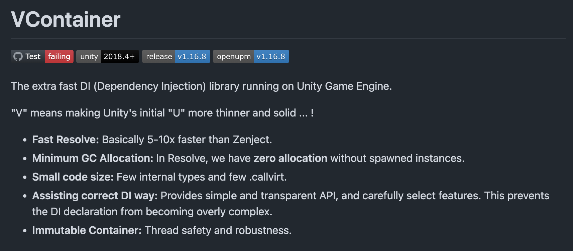Click the Minimum GC Allocation bold label

tap(93, 158)
